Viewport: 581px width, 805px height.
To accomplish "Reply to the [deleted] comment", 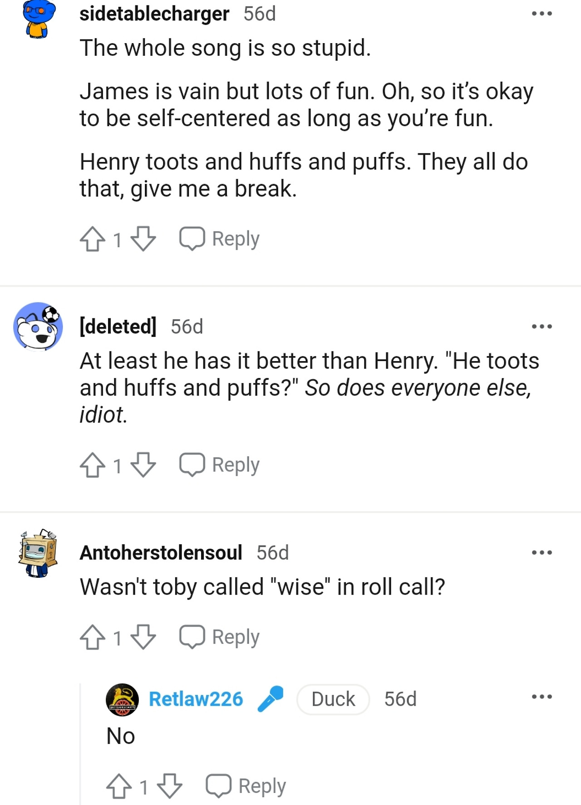I will click(x=219, y=465).
